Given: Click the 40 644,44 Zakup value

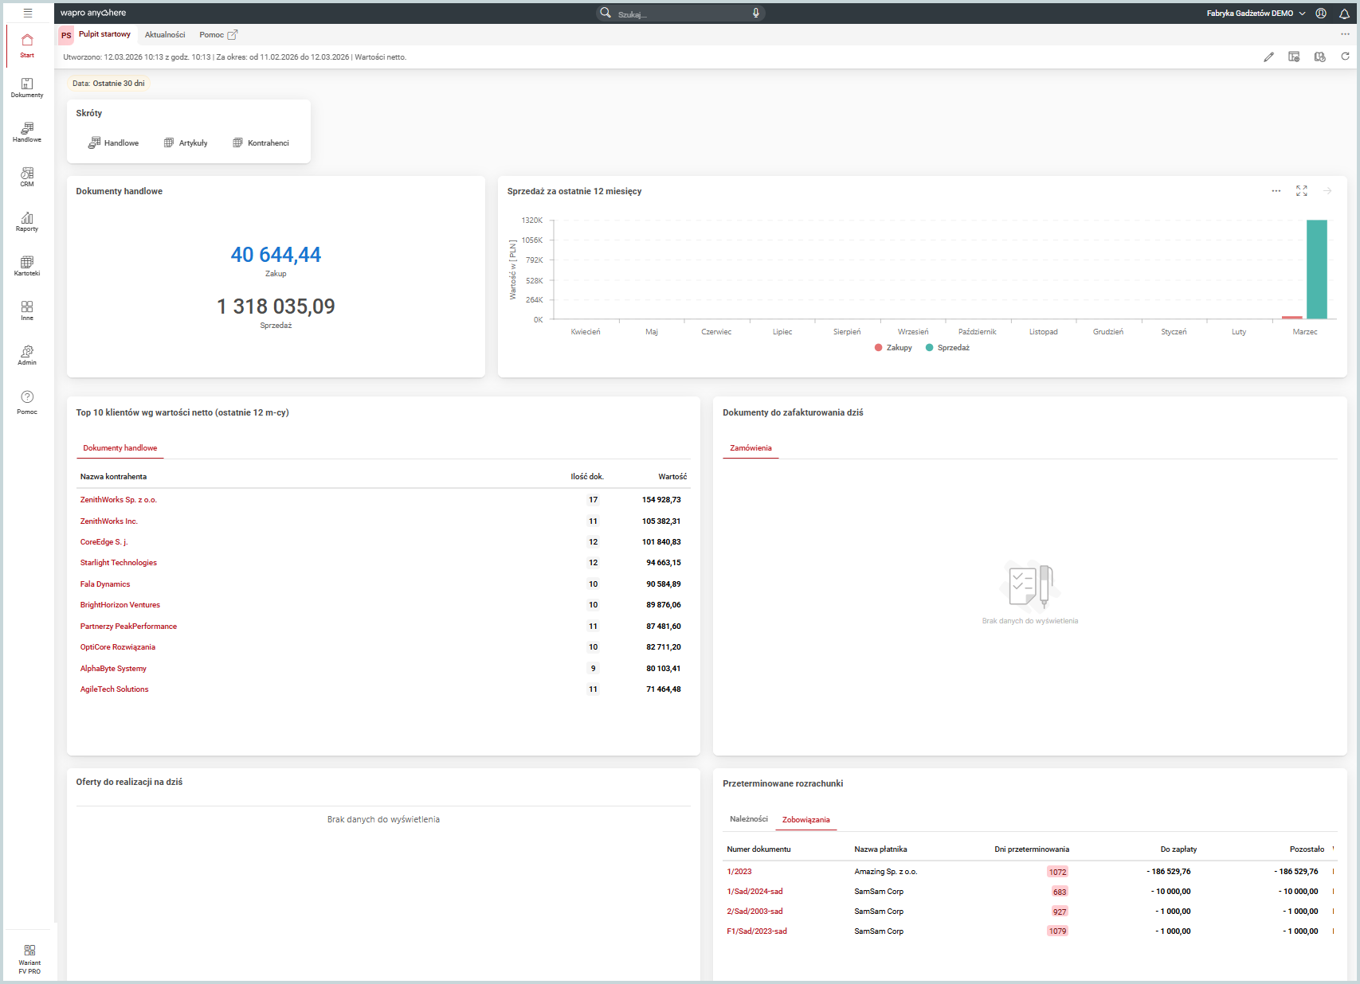Looking at the screenshot, I should tap(276, 255).
